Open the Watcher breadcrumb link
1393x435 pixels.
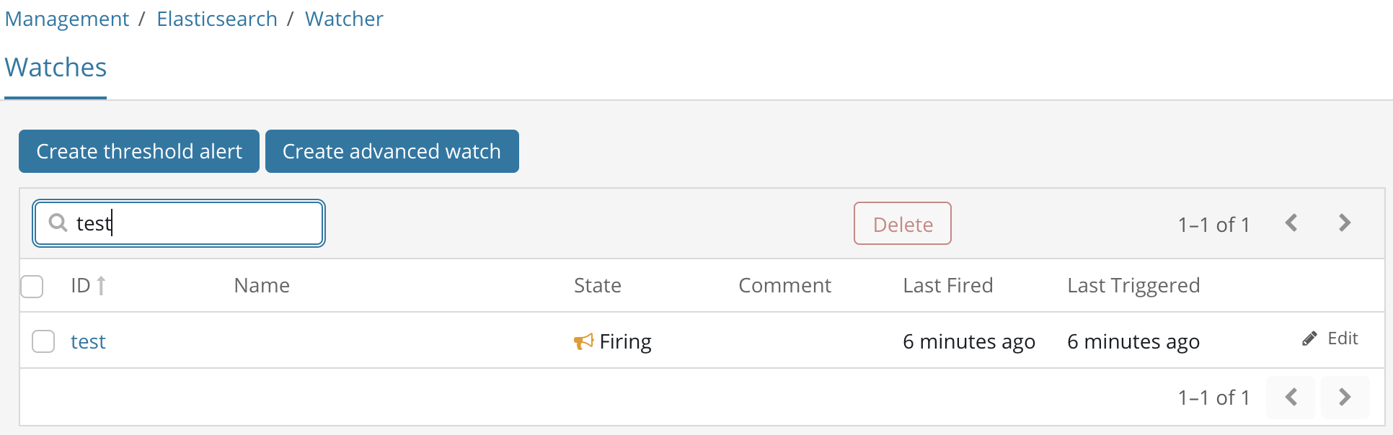coord(344,19)
